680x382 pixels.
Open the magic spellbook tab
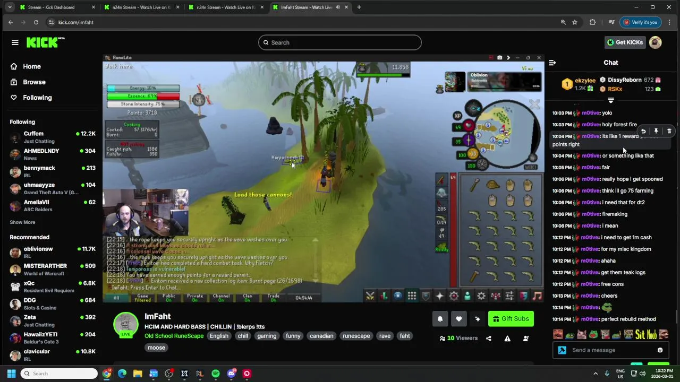tap(454, 296)
